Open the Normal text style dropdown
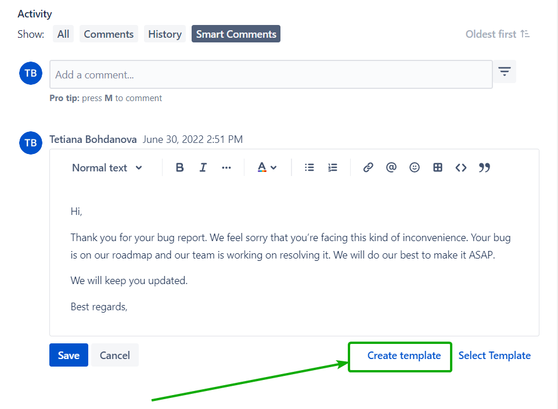Viewport: 558px width, 409px height. pyautogui.click(x=107, y=167)
